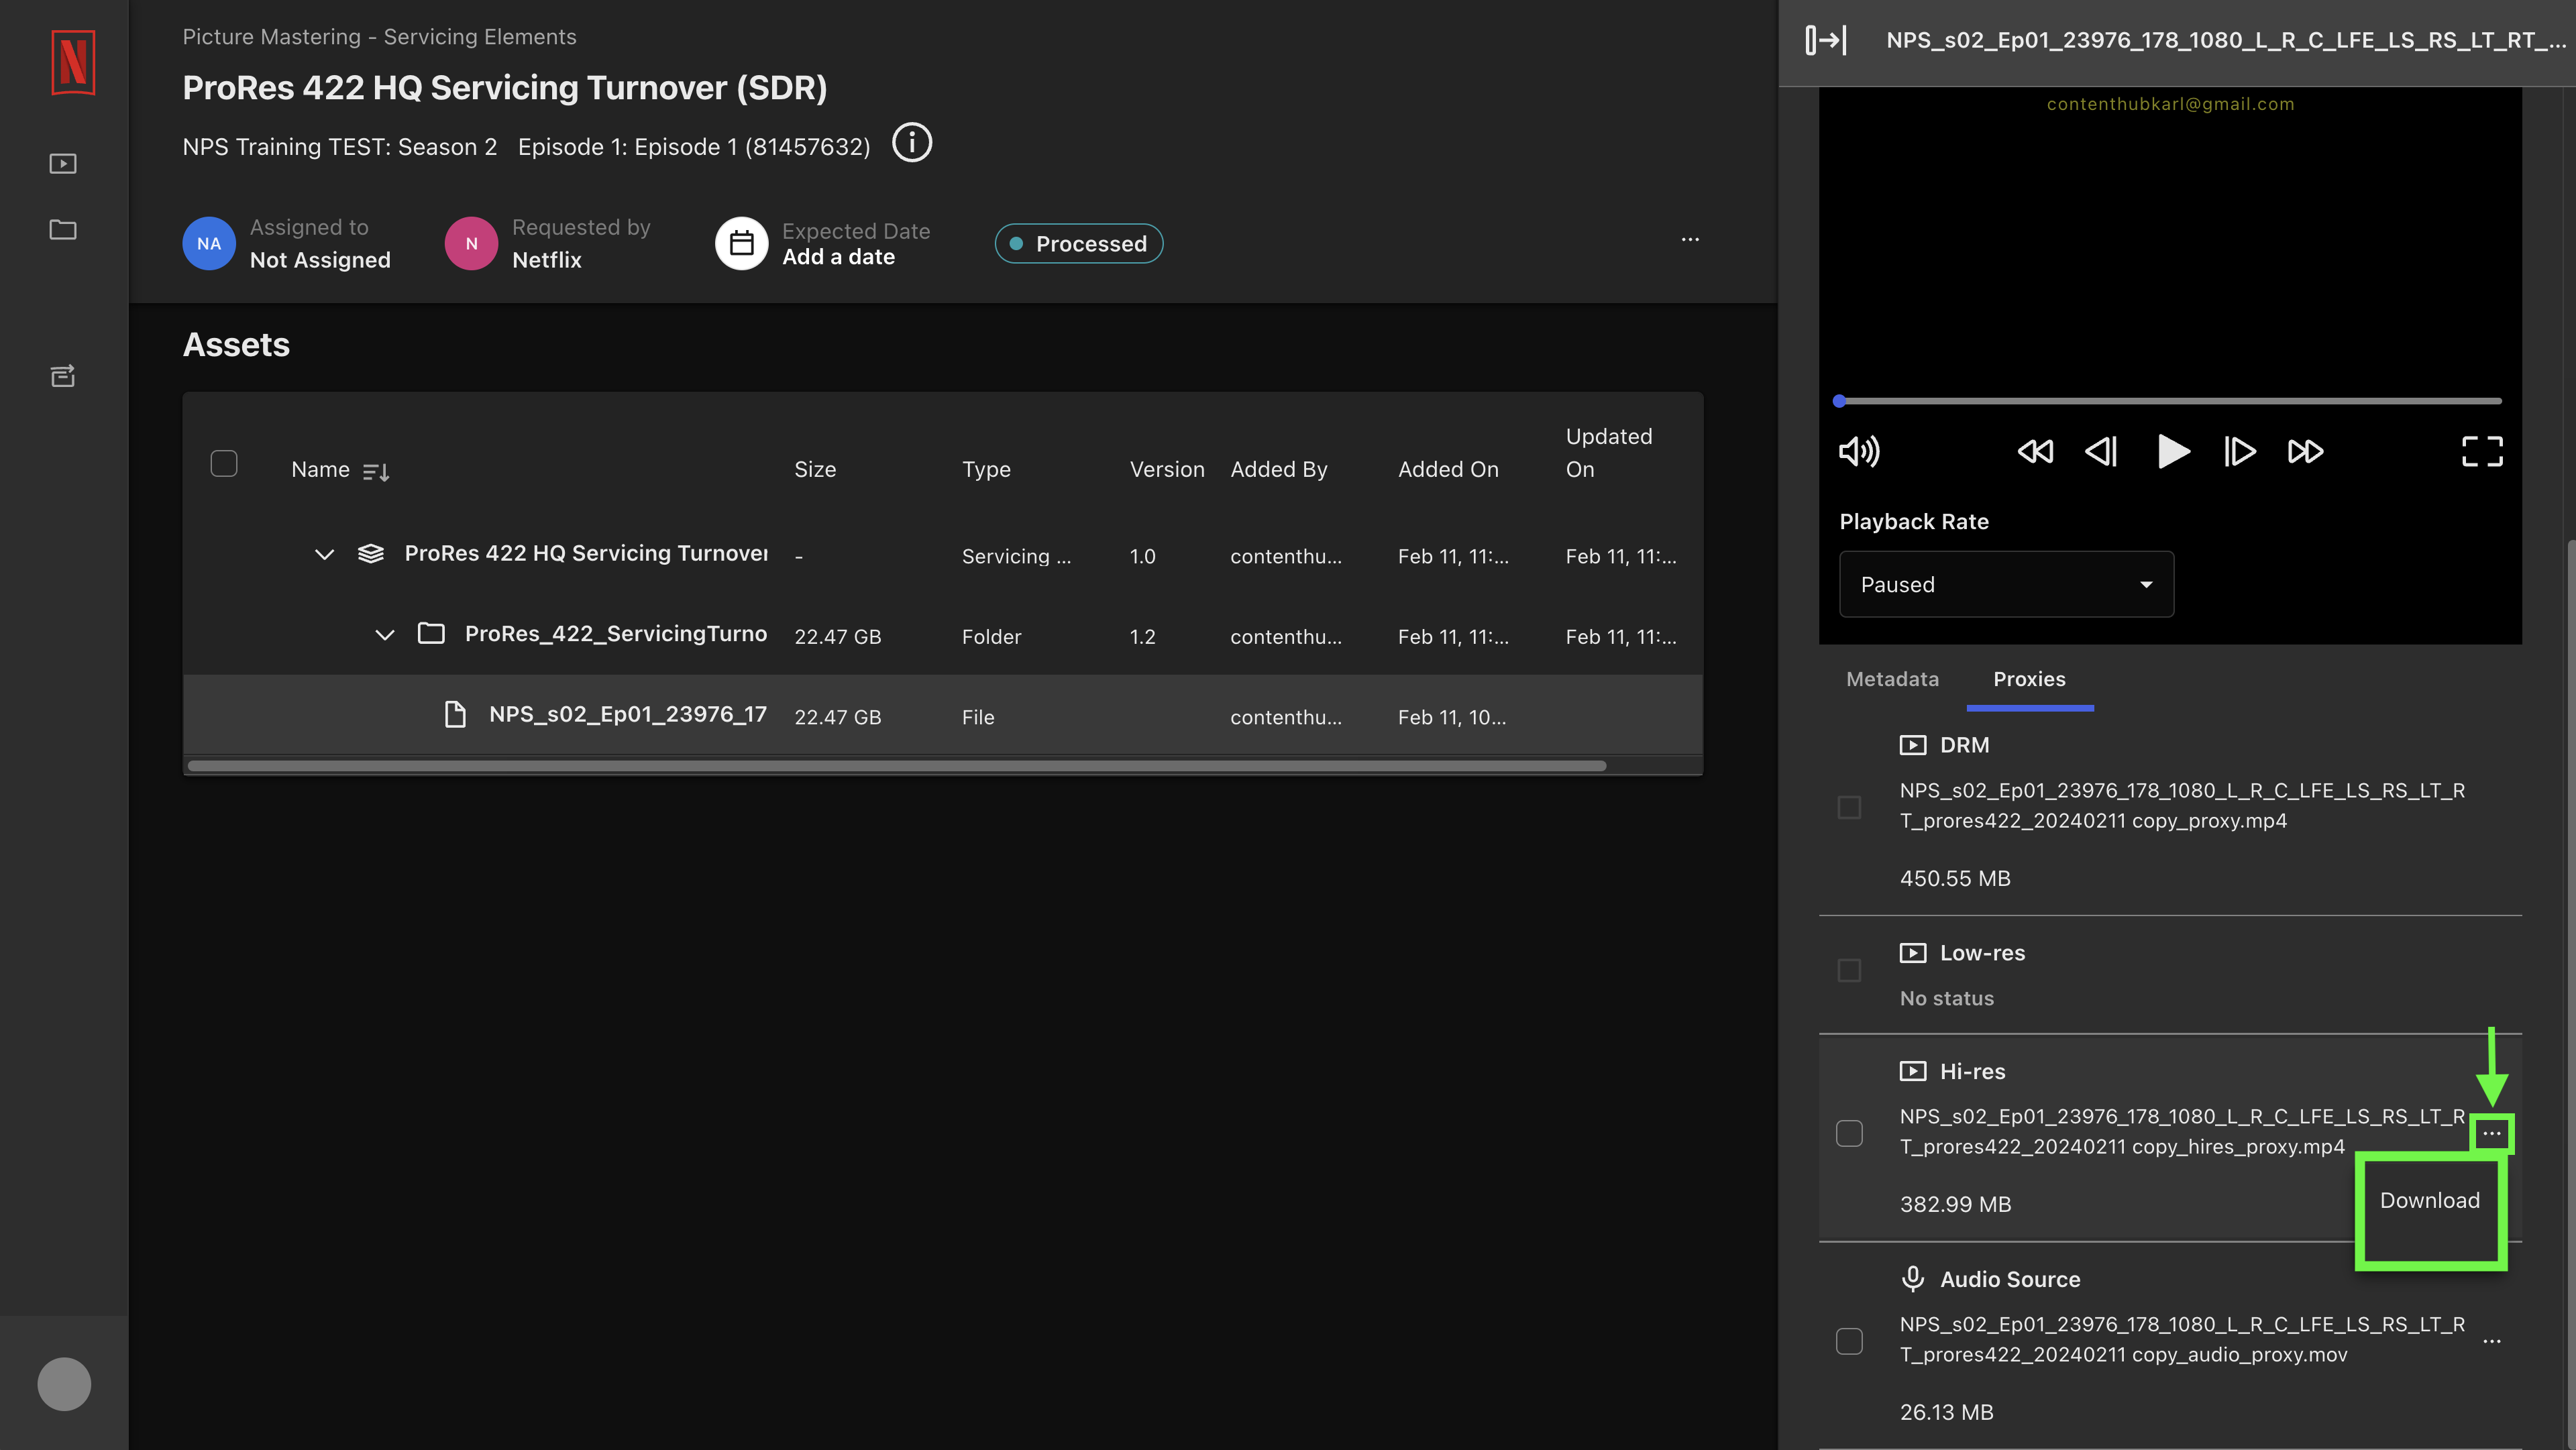Image resolution: width=2576 pixels, height=1450 pixels.
Task: Click the Audio Source proxy filename
Action: point(2182,1340)
